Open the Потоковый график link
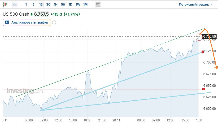The height and width of the screenshot is (123, 218). click(194, 4)
